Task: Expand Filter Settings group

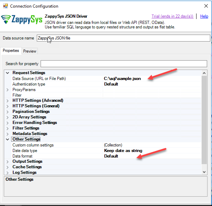Action: coord(8,128)
